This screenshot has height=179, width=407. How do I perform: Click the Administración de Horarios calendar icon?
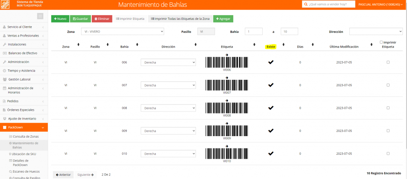pyautogui.click(x=4, y=88)
